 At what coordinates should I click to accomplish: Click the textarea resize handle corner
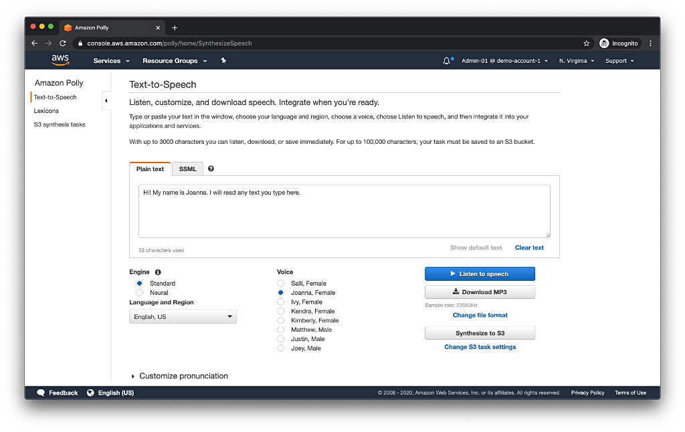pos(548,235)
